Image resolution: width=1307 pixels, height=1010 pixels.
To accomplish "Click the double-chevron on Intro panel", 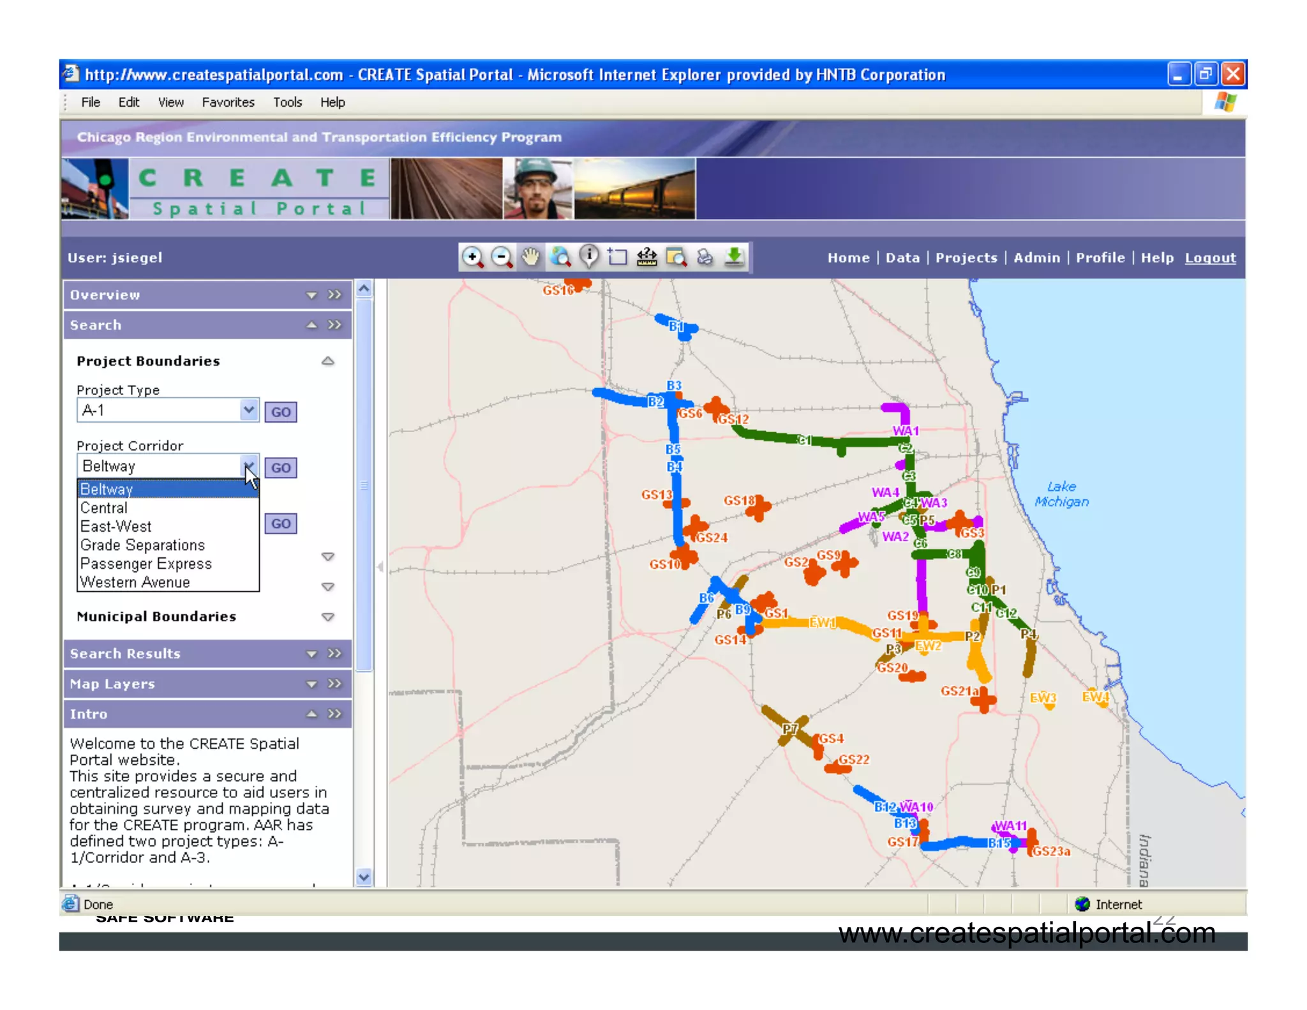I will [x=334, y=714].
